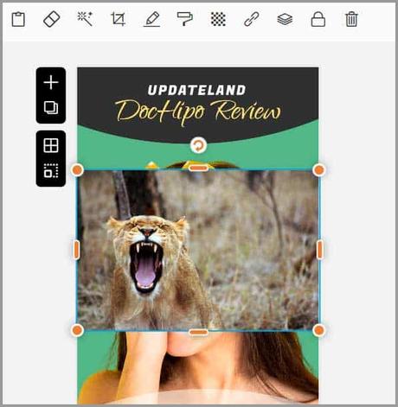Click the bottom-left orange corner handle
The image size is (398, 407).
coord(77,330)
